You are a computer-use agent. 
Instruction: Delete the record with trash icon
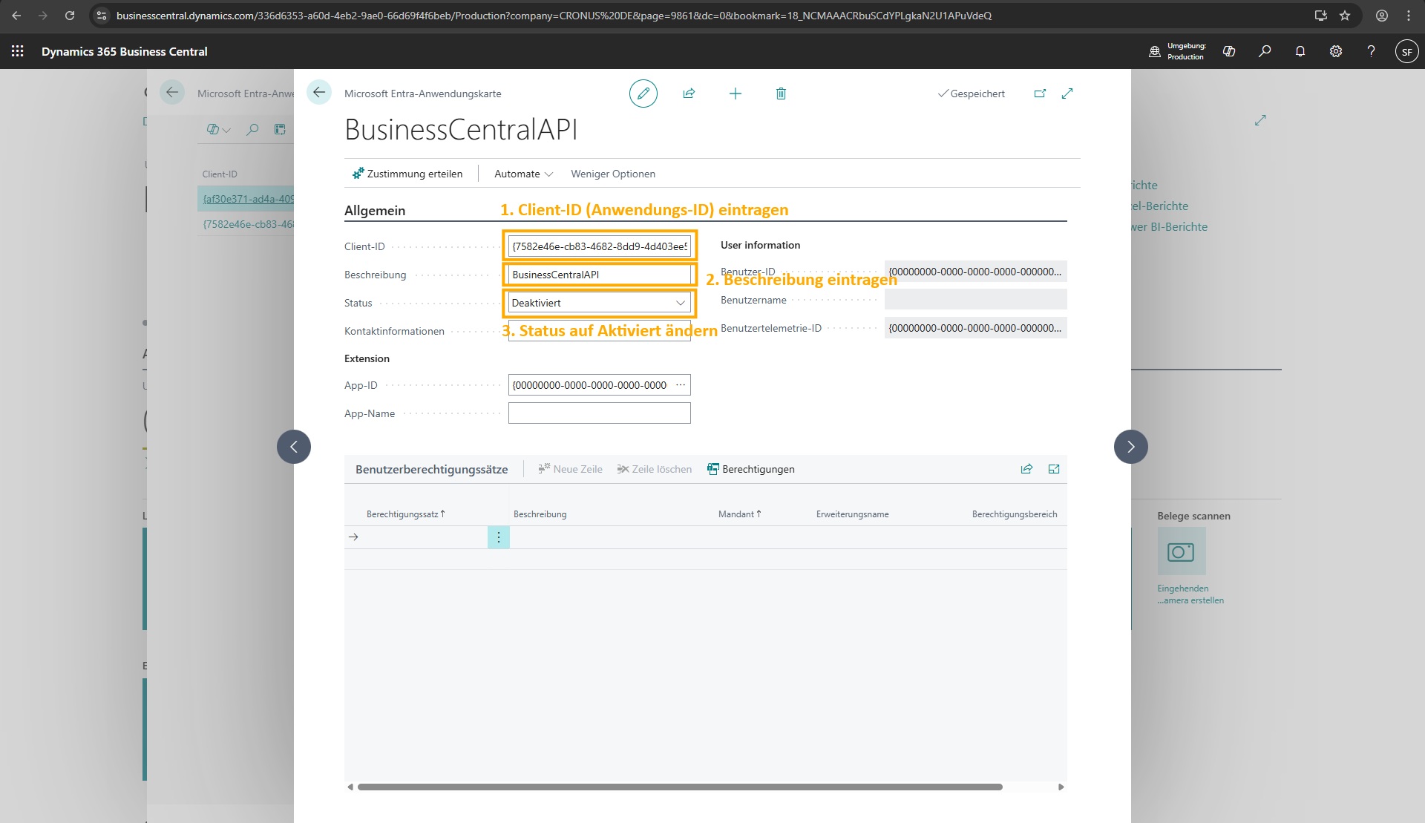pyautogui.click(x=781, y=94)
